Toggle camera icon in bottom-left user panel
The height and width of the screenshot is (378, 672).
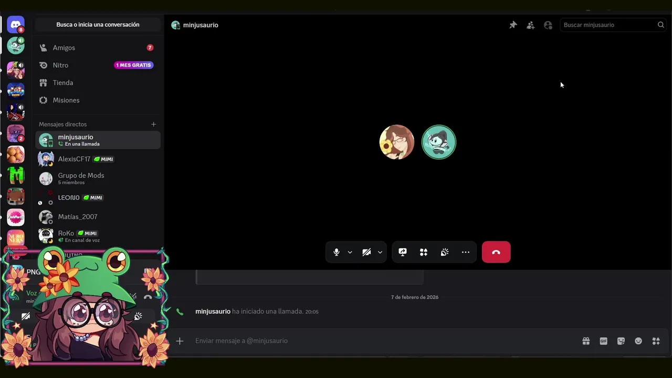(25, 316)
